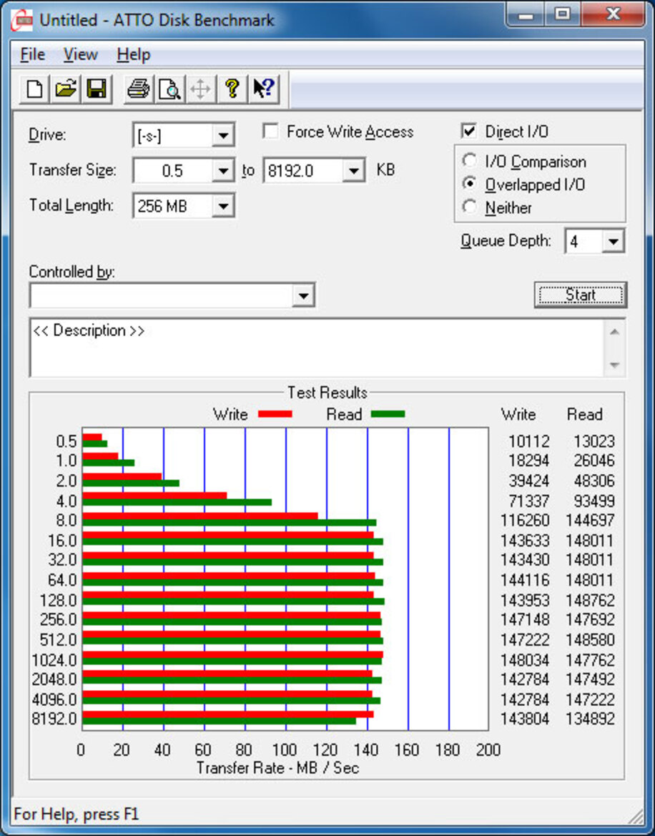Viewport: 655px width, 836px height.
Task: Activate the context help arrow-question icon
Action: point(263,89)
